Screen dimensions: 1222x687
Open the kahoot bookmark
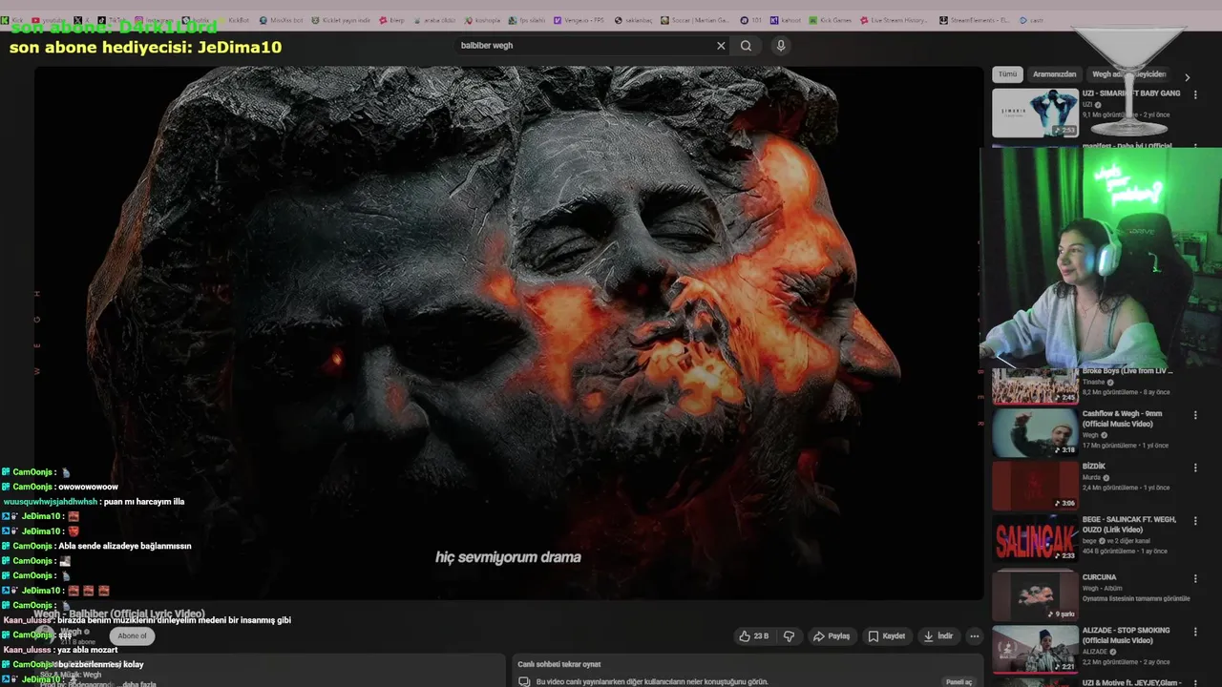tap(785, 20)
